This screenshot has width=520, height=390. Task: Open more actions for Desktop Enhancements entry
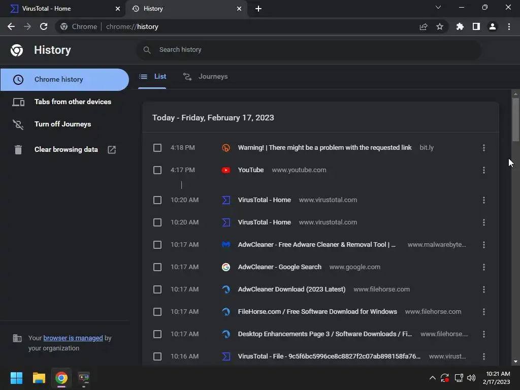pyautogui.click(x=484, y=334)
